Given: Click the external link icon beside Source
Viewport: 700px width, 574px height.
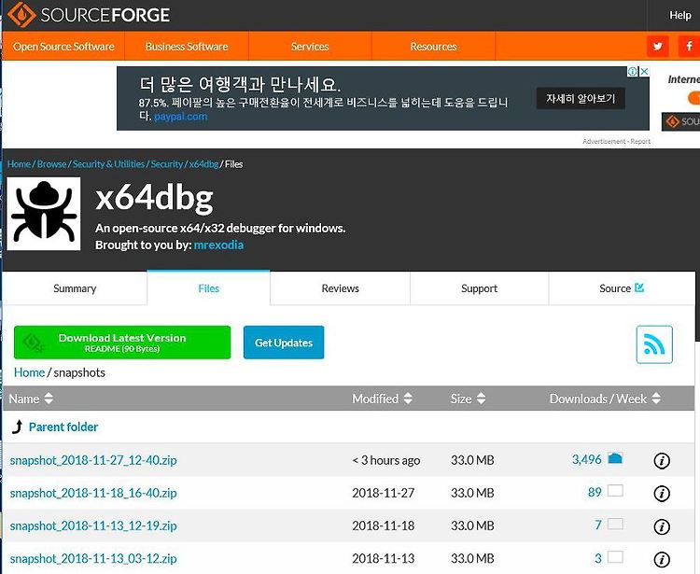Looking at the screenshot, I should (x=639, y=287).
